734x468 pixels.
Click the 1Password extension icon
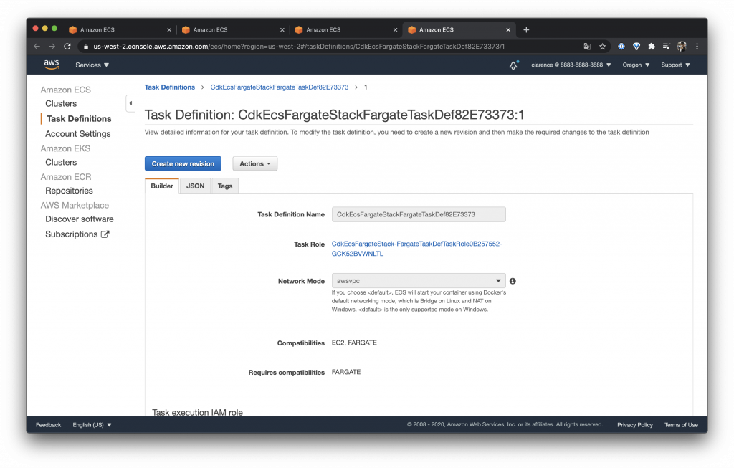coord(621,47)
